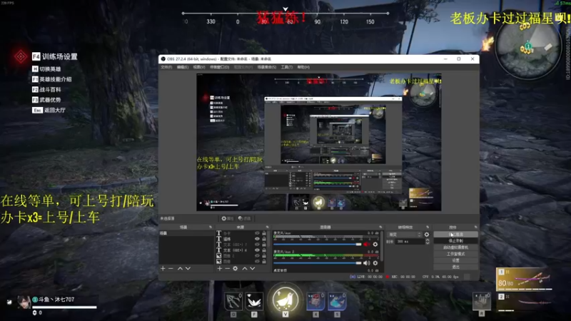Adjust the transition duration 300 ms stepper
Image resolution: width=571 pixels, height=321 pixels.
click(428, 241)
